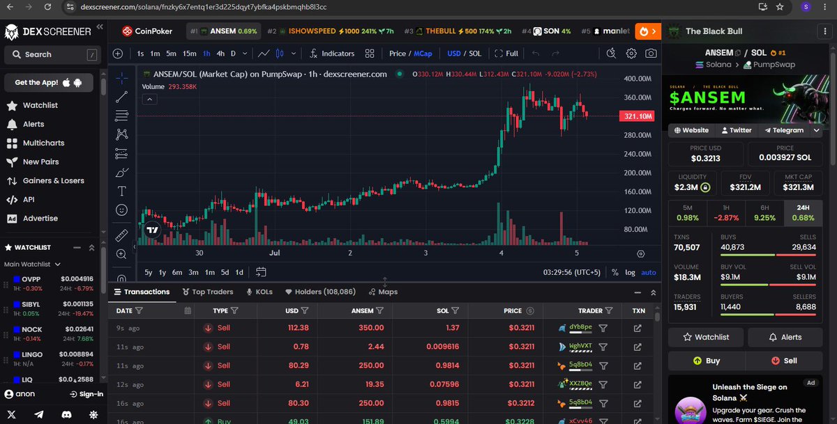Toggle Full screen chart mode
This screenshot has height=424, width=837.
506,54
